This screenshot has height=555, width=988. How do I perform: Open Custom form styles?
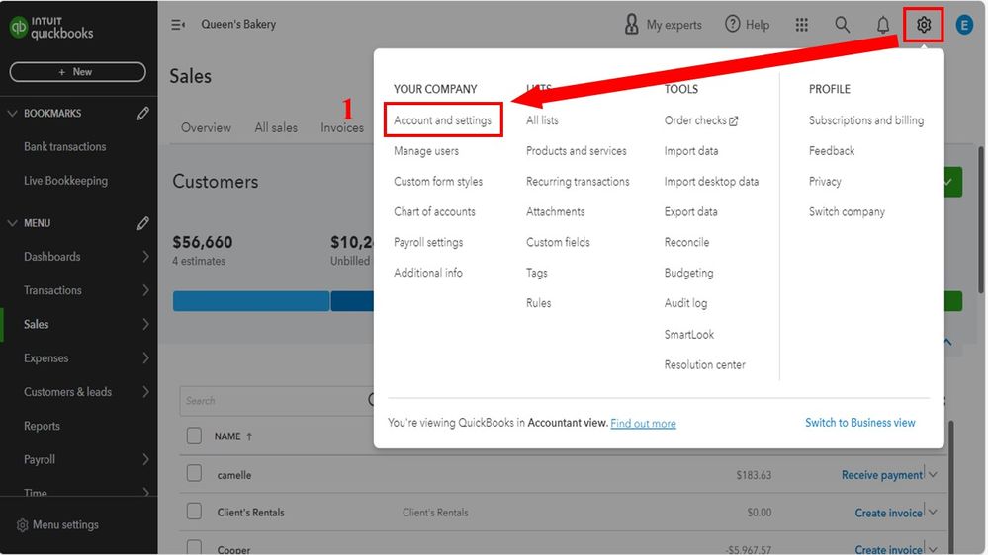pos(438,182)
